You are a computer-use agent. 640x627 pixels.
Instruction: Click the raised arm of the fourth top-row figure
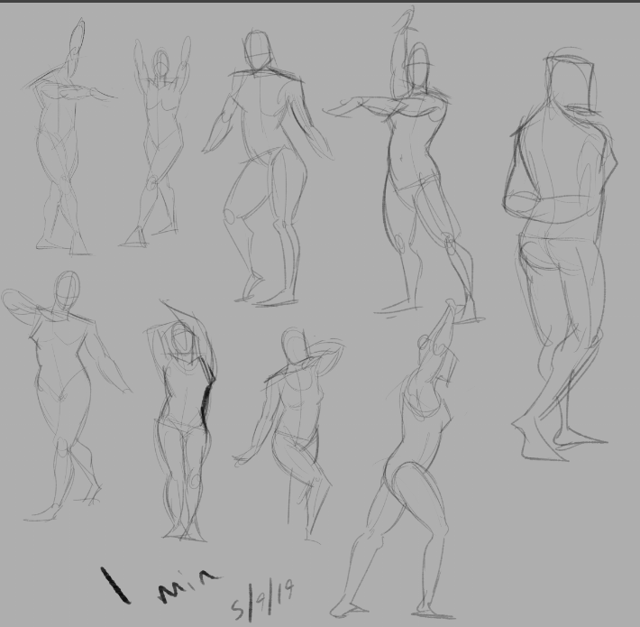[x=401, y=45]
